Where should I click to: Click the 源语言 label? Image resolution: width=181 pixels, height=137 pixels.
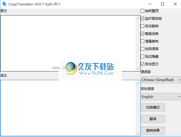(146, 72)
